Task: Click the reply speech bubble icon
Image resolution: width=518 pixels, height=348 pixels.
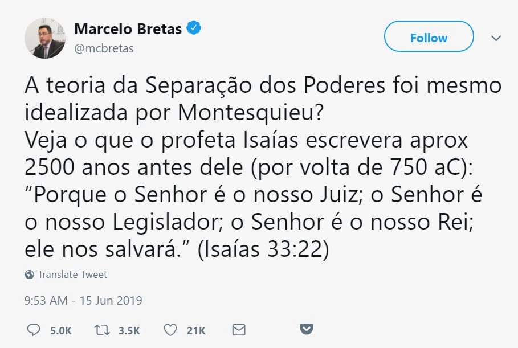Action: (x=34, y=330)
